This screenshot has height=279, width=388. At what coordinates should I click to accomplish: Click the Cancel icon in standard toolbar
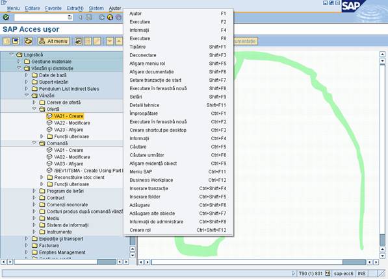point(118,18)
